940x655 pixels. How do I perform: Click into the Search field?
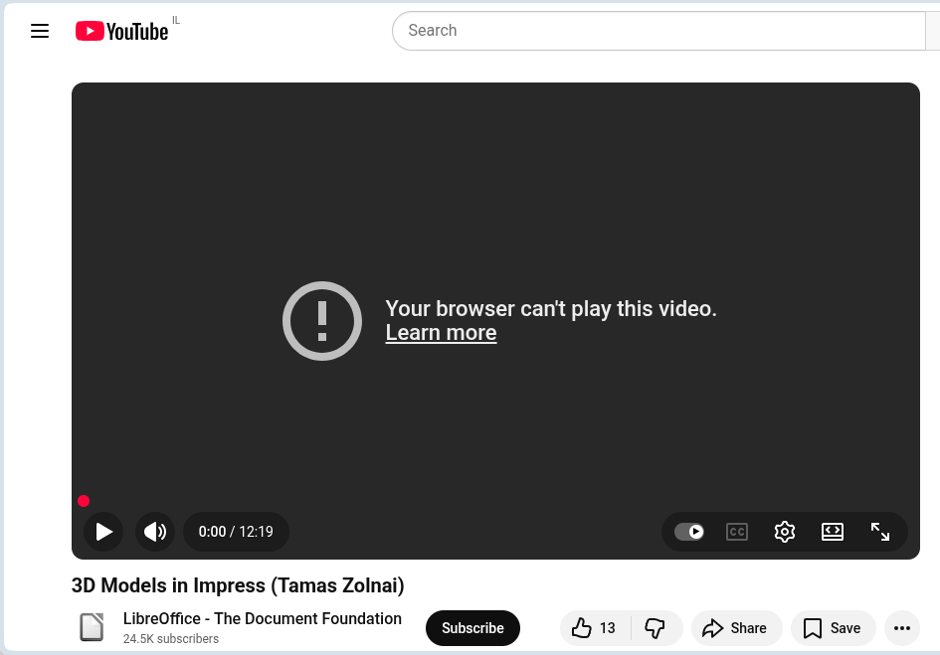(658, 31)
